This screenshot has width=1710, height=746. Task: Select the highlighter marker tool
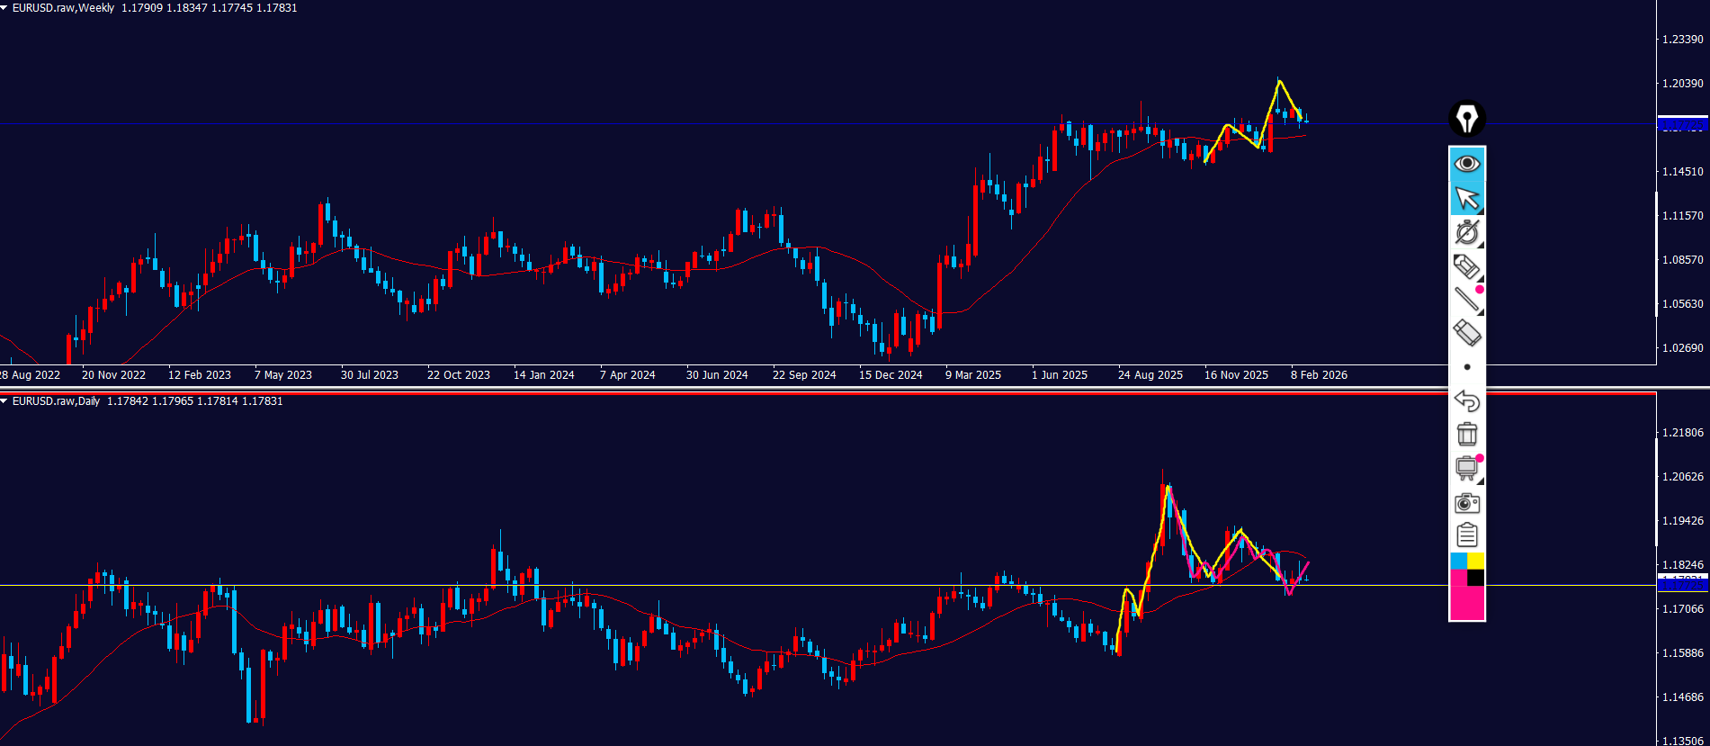coord(1466,266)
